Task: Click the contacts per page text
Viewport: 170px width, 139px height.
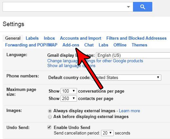Action: pyautogui.click(x=96, y=99)
